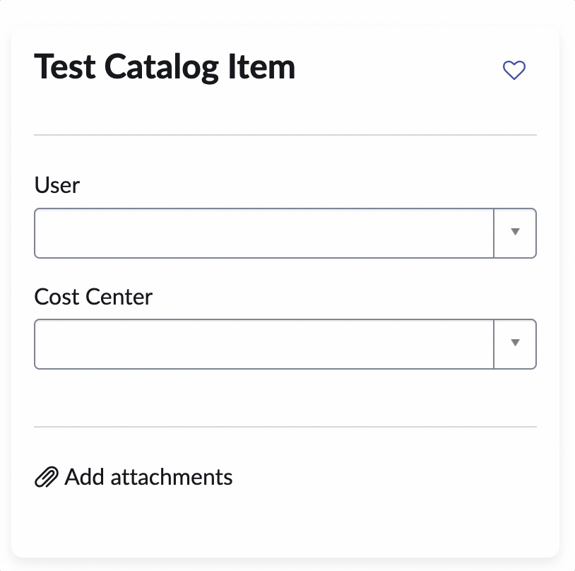Click the word "Test" in the title
575x571 pixels.
pyautogui.click(x=65, y=68)
